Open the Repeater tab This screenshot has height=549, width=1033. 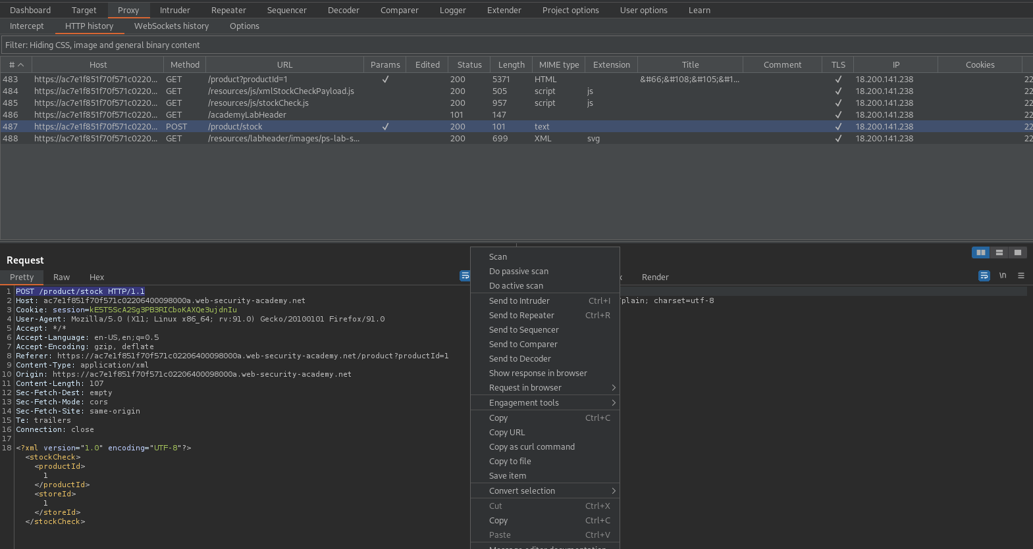point(228,10)
